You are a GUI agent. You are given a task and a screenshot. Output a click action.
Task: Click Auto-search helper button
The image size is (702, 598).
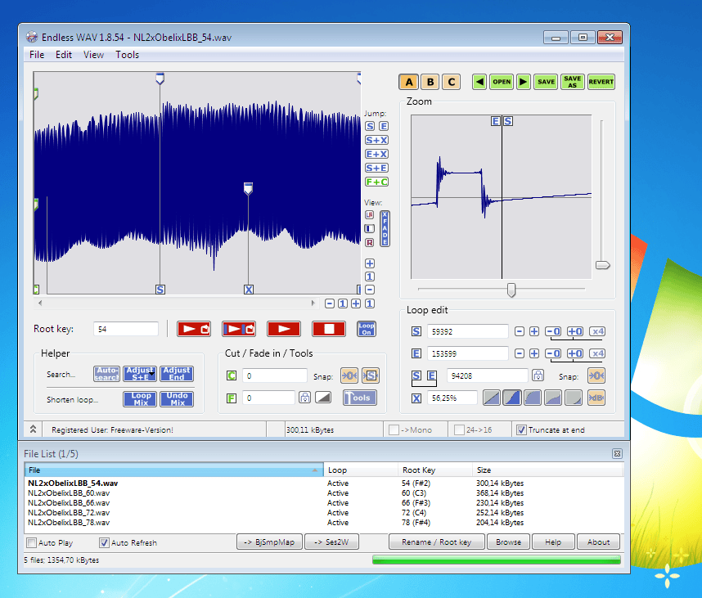[106, 374]
